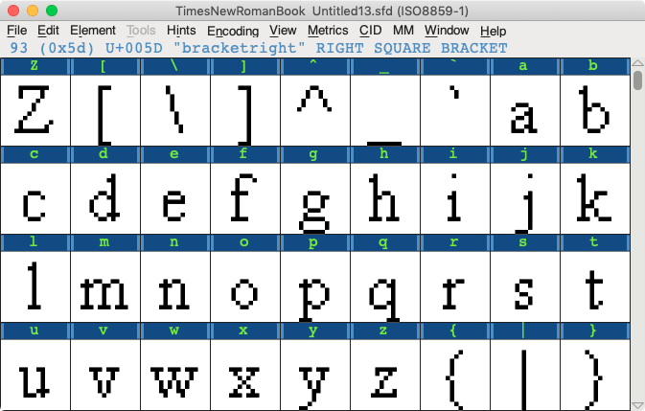Select the lowercase r glyph

coord(455,286)
